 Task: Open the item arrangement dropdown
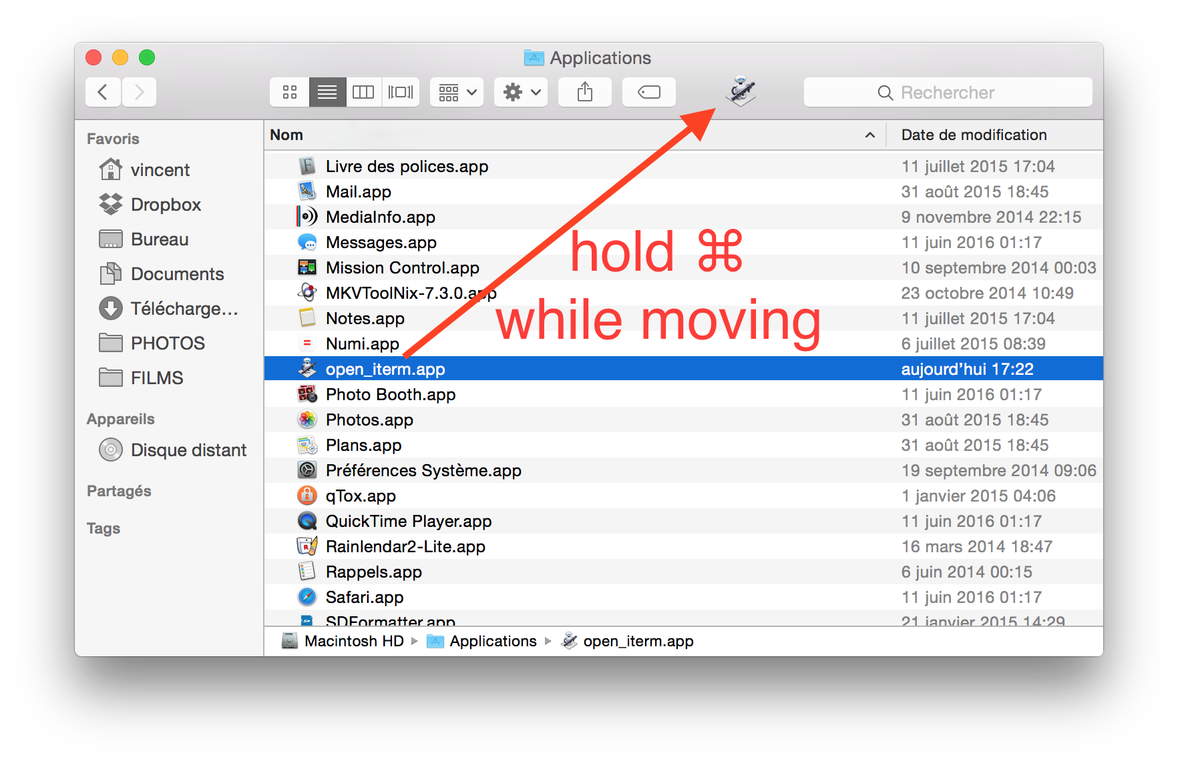[x=456, y=91]
